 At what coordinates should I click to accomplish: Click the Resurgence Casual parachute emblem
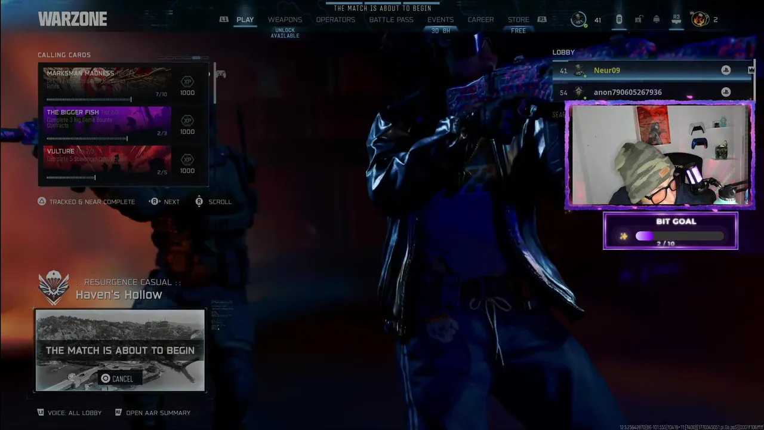(54, 287)
